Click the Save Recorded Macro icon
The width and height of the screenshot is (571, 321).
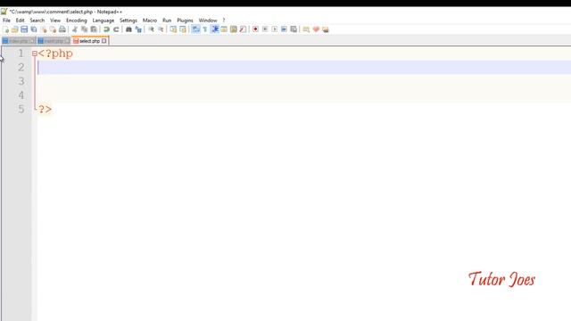click(294, 29)
